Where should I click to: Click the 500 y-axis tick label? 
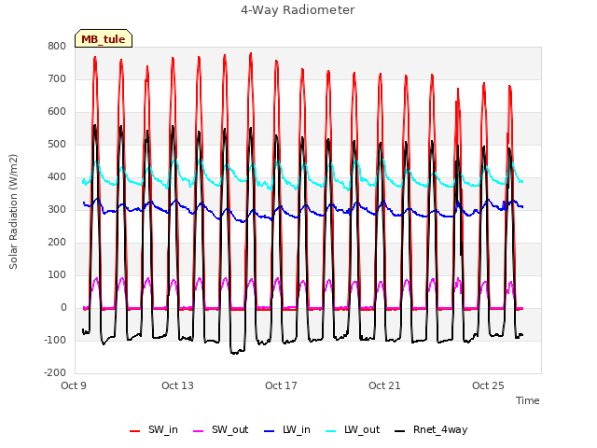point(57,145)
